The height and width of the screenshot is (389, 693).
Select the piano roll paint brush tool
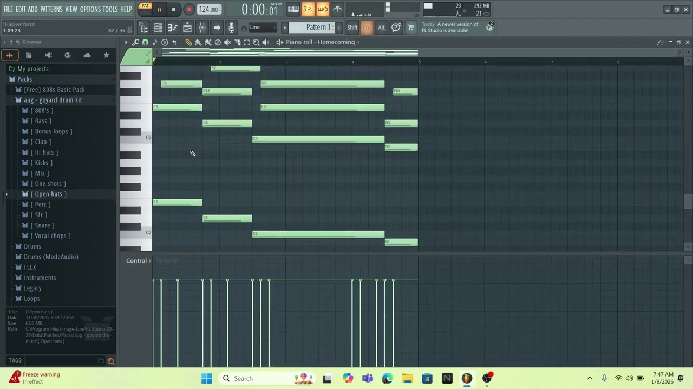click(198, 42)
